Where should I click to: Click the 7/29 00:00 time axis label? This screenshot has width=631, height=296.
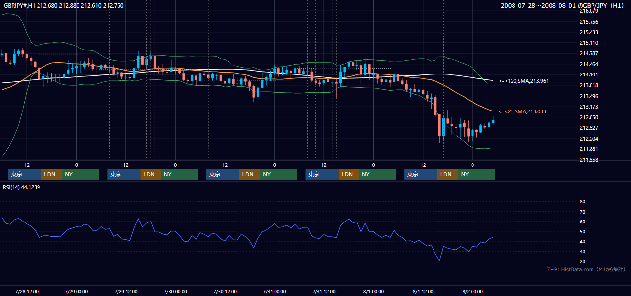click(76, 291)
